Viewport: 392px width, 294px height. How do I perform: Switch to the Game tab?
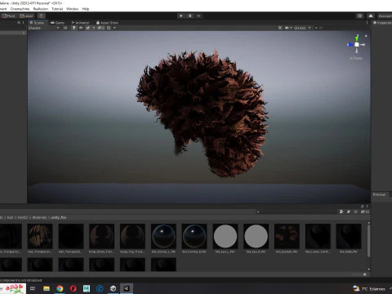point(57,23)
